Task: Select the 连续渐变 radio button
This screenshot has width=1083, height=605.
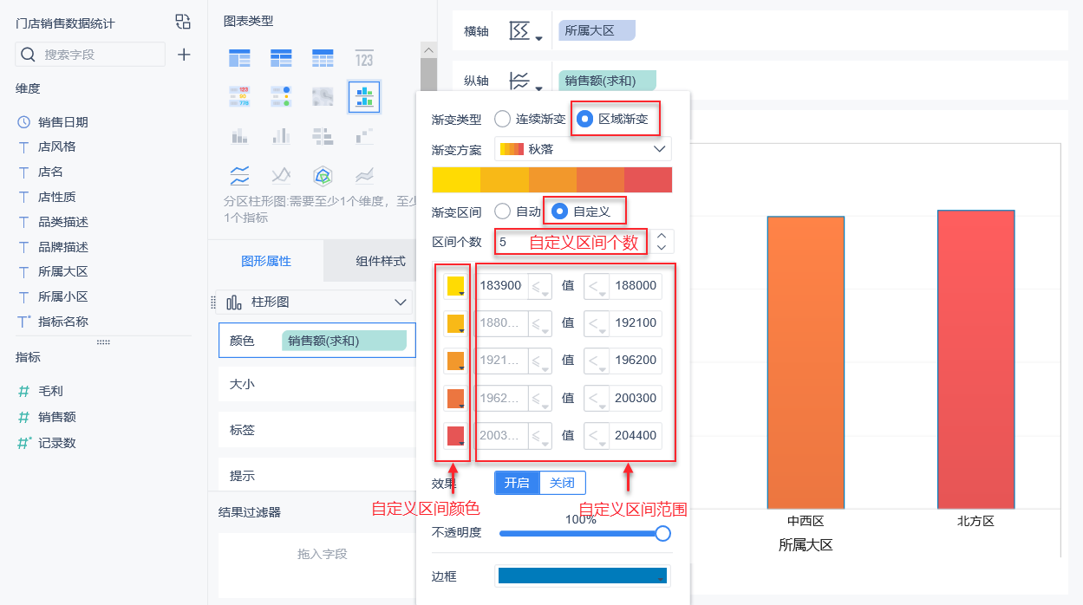Action: point(503,119)
